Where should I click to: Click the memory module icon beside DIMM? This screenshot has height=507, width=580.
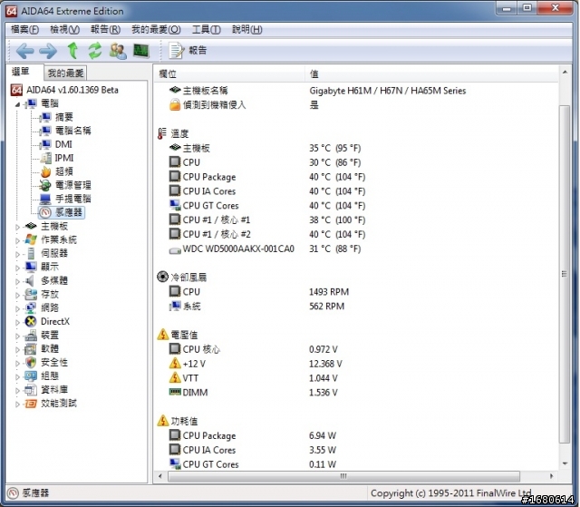click(x=175, y=392)
